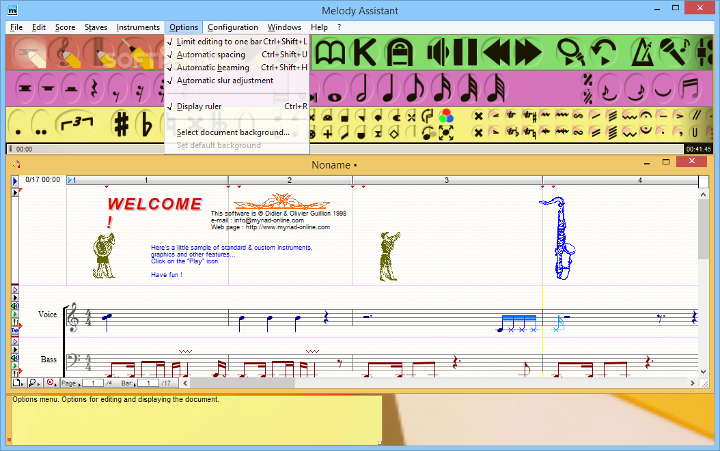
Task: Fast forward with the double right arrow
Action: 528,53
